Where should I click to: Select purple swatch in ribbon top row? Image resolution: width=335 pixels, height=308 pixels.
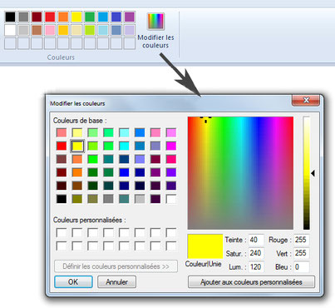point(130,17)
